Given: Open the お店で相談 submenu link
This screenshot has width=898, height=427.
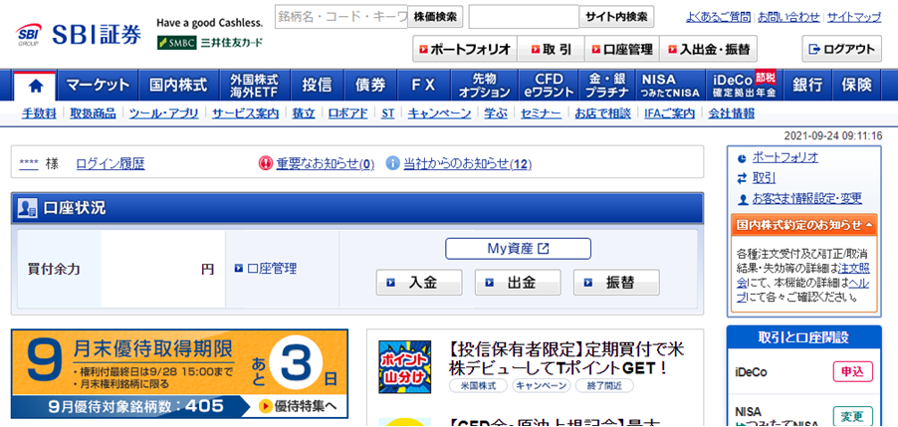Looking at the screenshot, I should (x=602, y=113).
